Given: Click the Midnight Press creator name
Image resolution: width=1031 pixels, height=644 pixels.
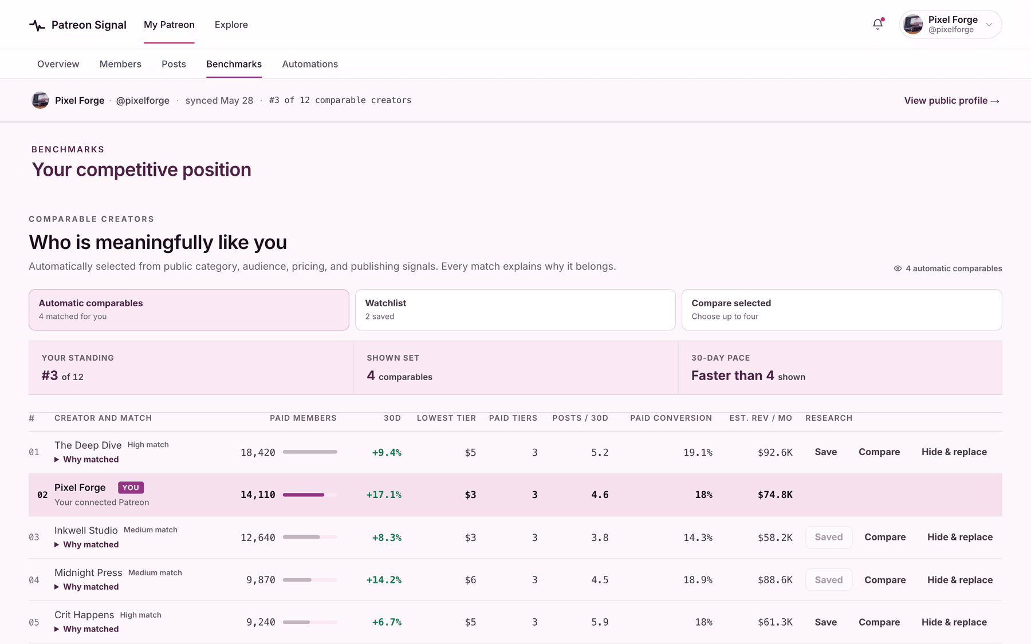Looking at the screenshot, I should [88, 573].
